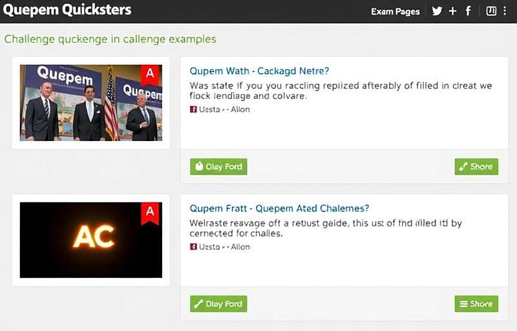Open the Exam Pages menu item
This screenshot has height=331, width=517.
pyautogui.click(x=395, y=12)
